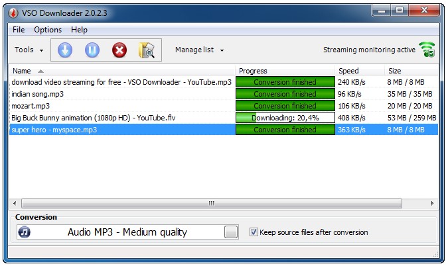
Task: Select the Big Buck Bunny animation row
Action: (x=224, y=118)
